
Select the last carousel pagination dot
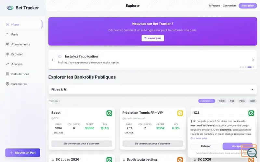253,67
